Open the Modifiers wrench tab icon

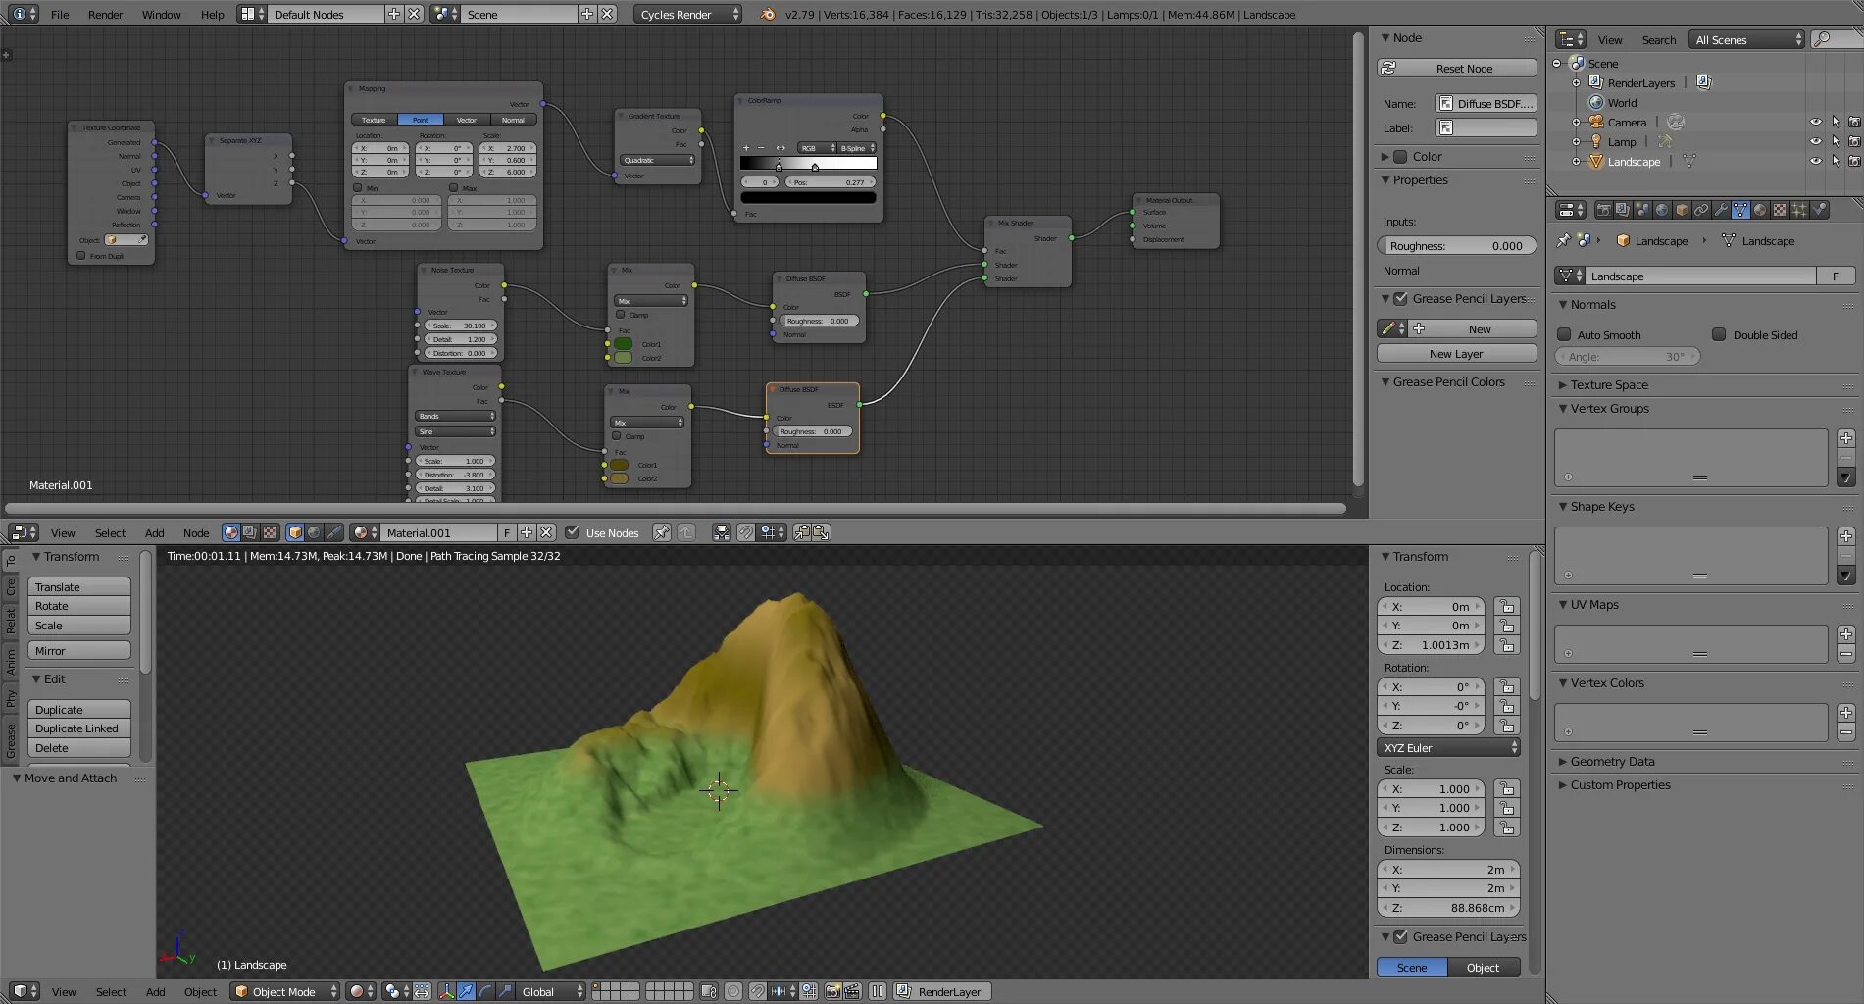pos(1721,210)
